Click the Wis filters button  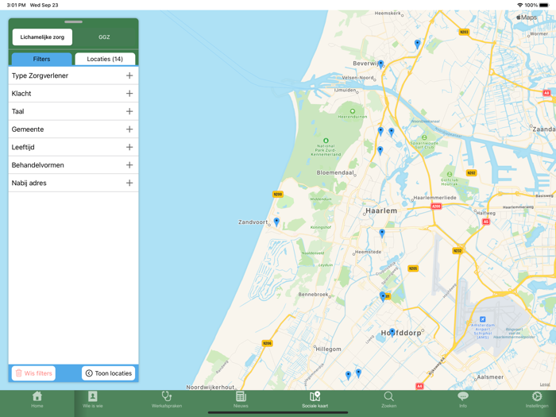click(x=33, y=373)
